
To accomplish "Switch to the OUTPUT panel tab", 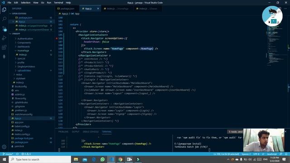I will [76, 132].
